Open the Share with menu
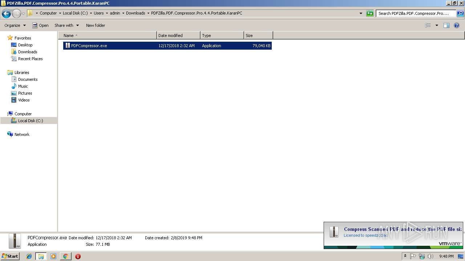The height and width of the screenshot is (261, 465). (66, 25)
